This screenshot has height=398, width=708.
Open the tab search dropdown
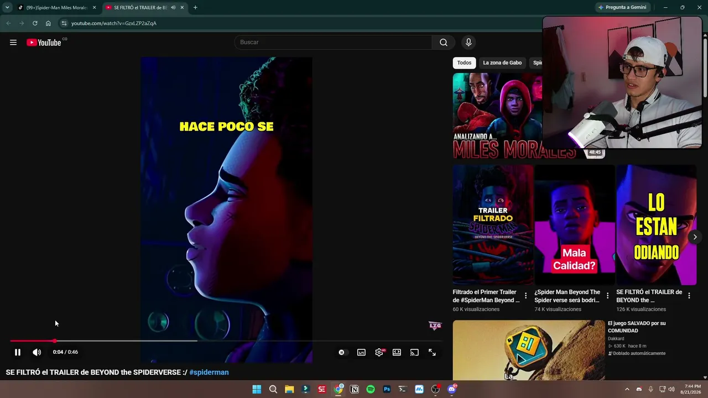point(7,8)
